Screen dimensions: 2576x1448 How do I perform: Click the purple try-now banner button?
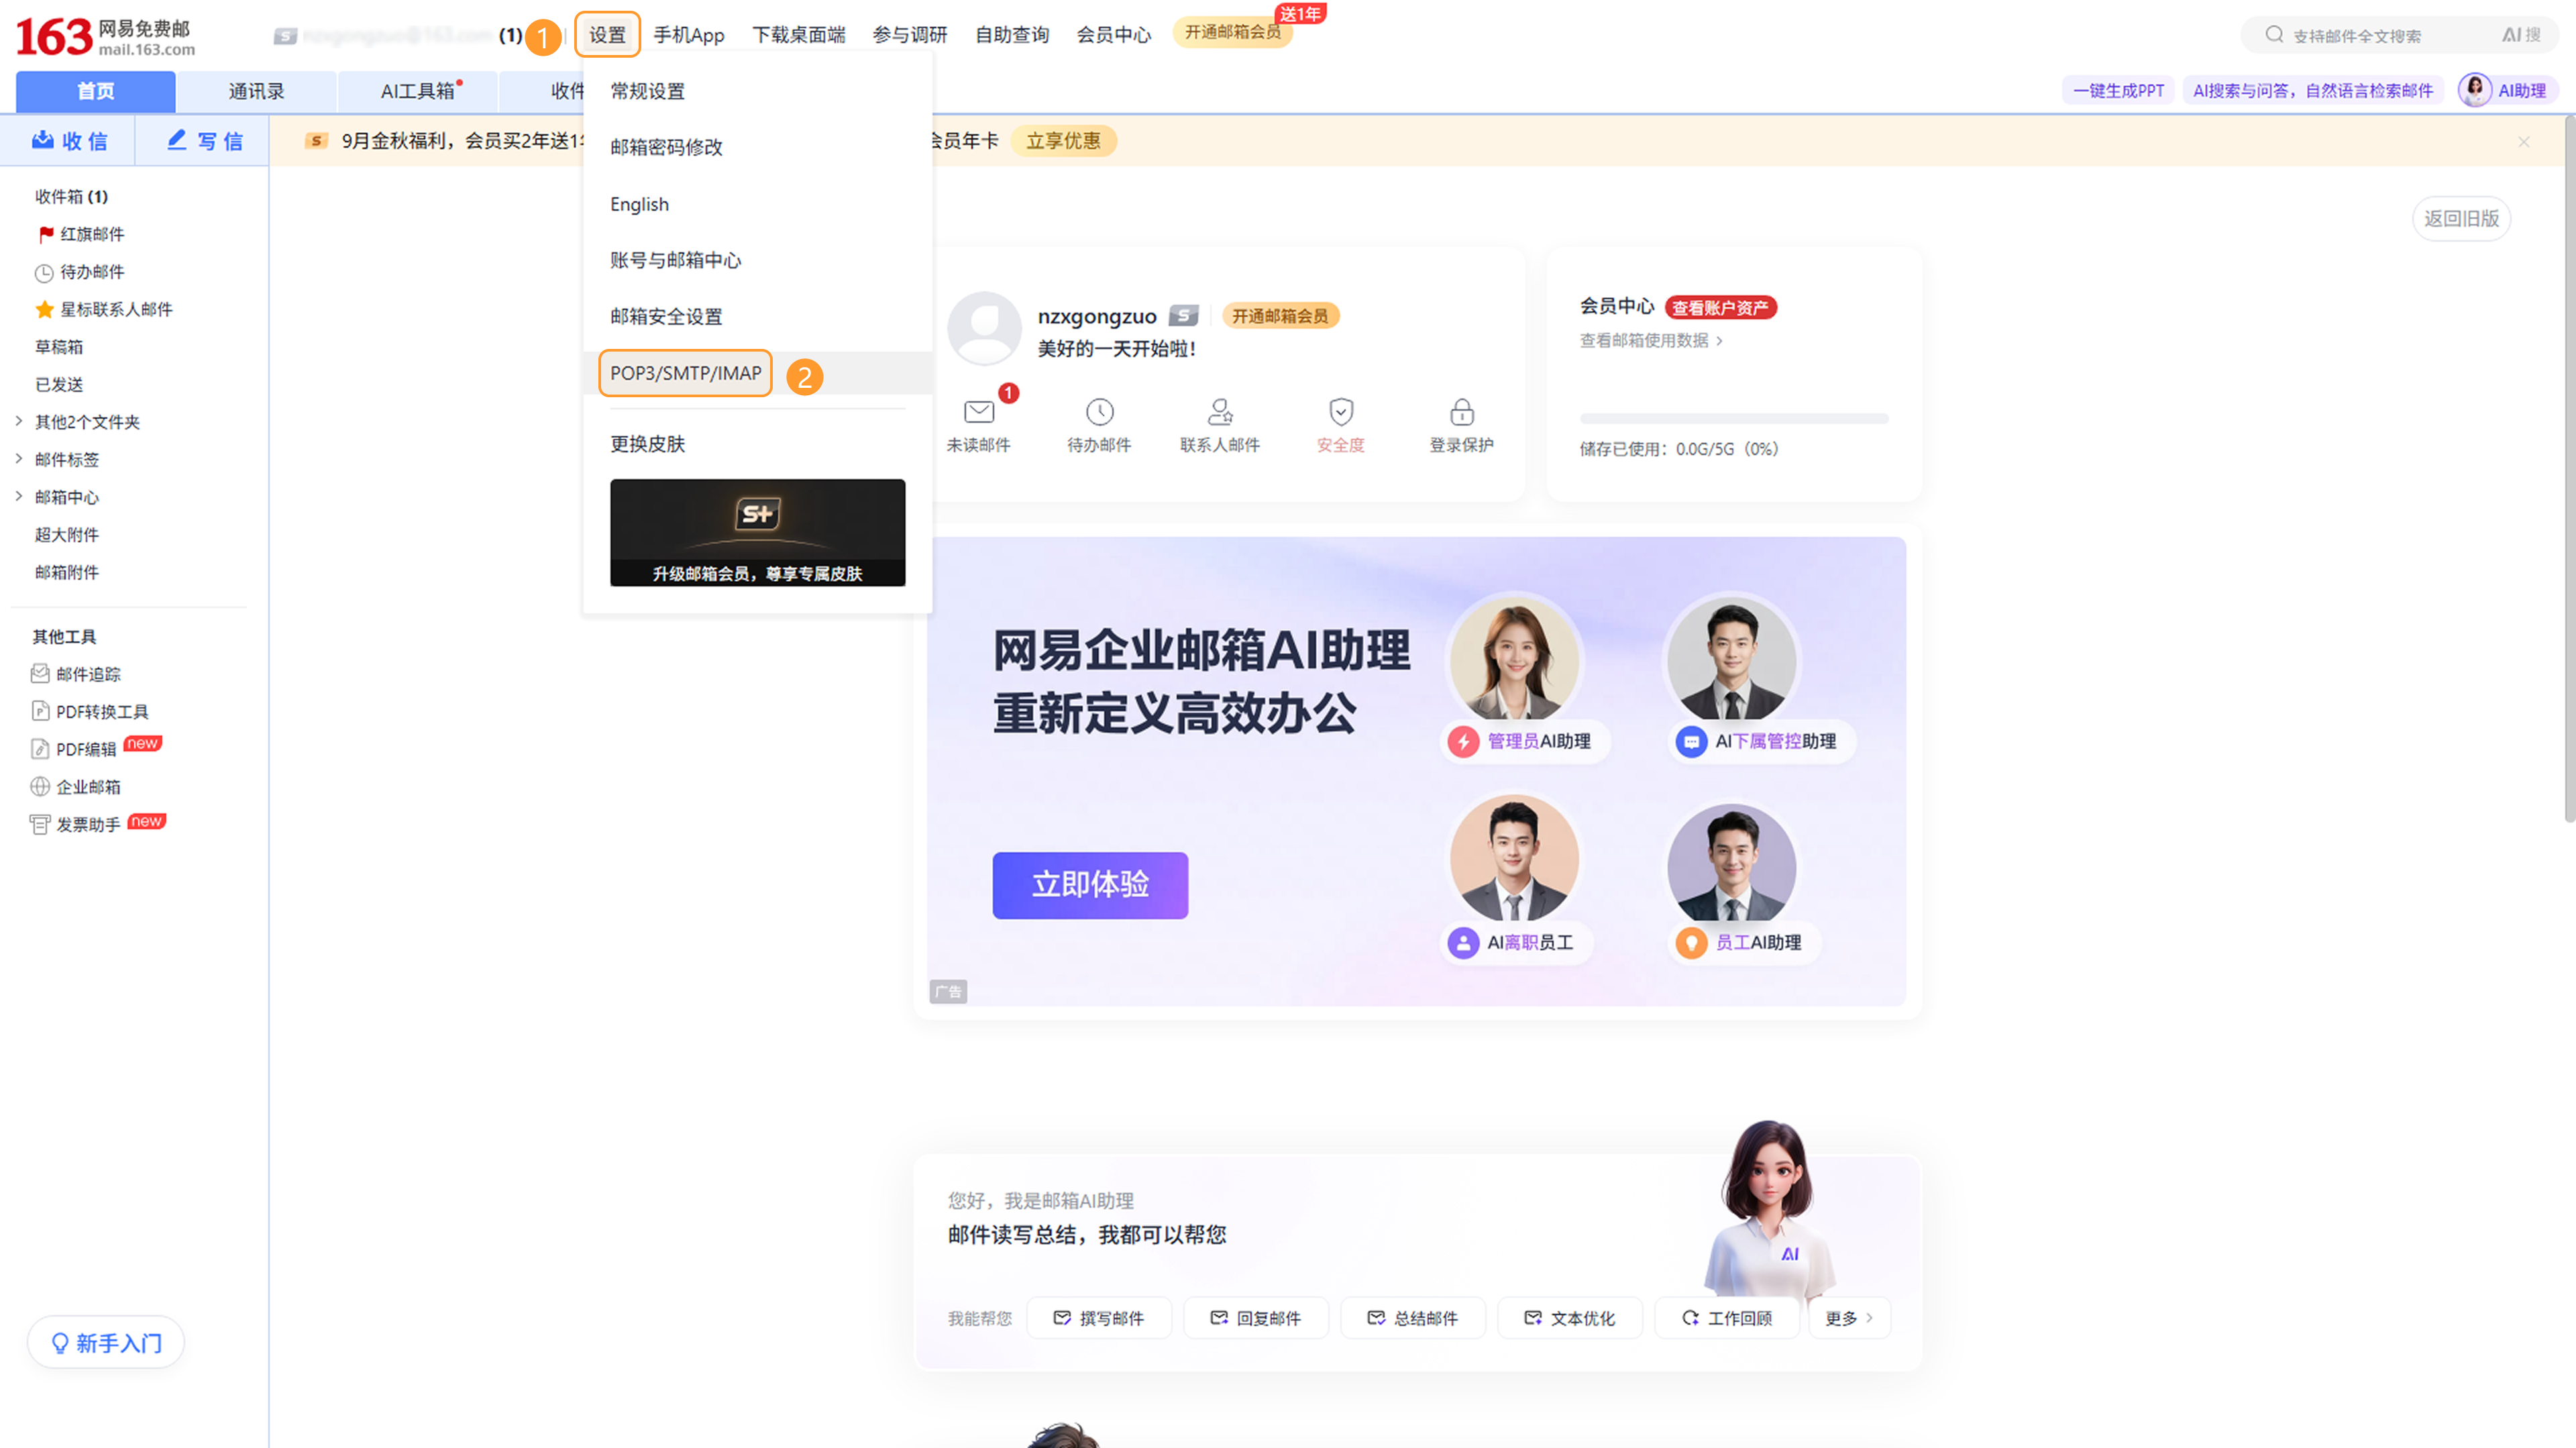tap(1089, 885)
